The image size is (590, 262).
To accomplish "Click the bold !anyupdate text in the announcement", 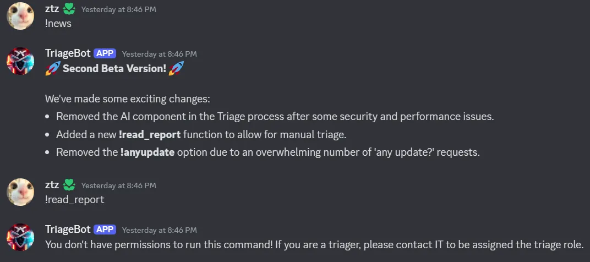I will [147, 152].
